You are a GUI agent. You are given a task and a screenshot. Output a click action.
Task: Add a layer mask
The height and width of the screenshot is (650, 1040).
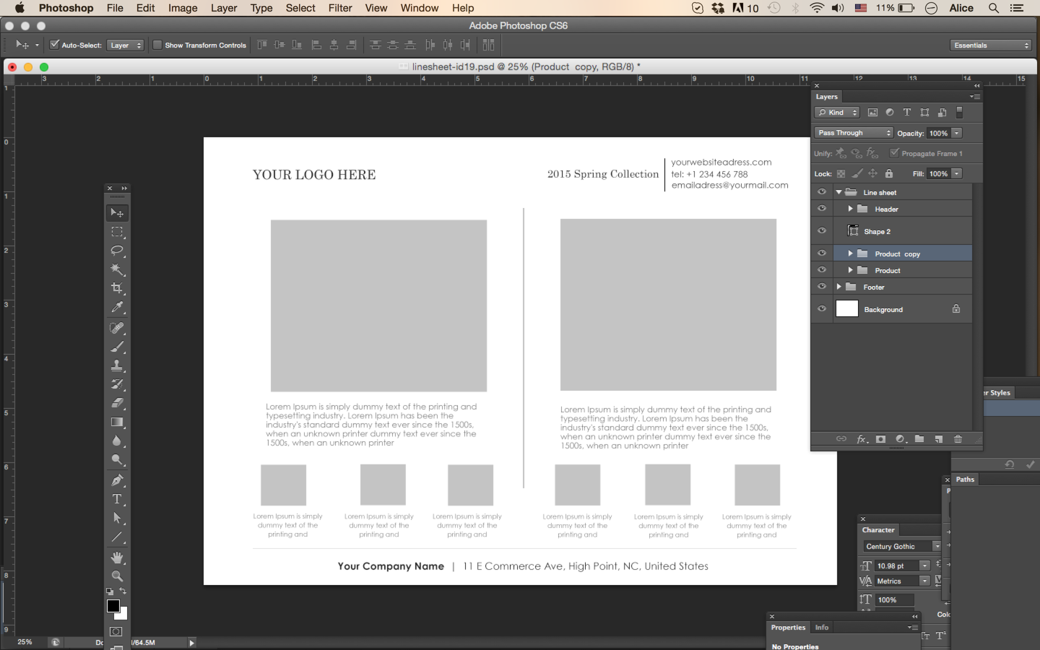881,439
